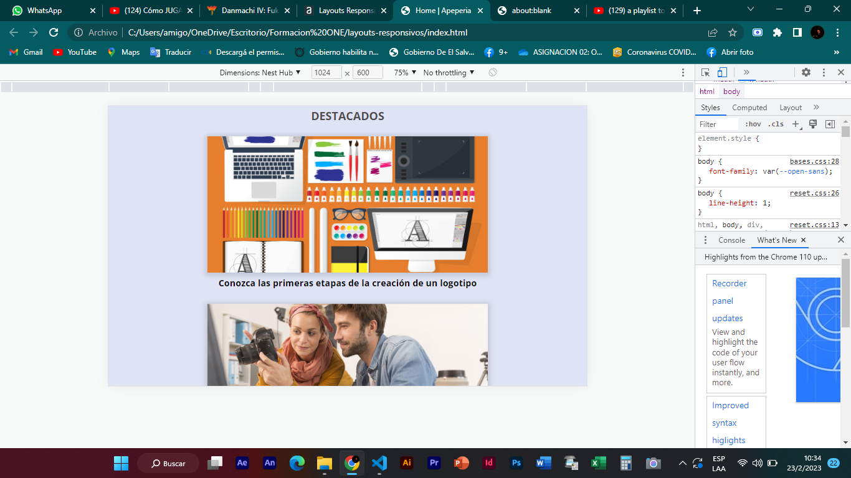The height and width of the screenshot is (478, 851).
Task: Open Windows Start menu
Action: coord(121,463)
